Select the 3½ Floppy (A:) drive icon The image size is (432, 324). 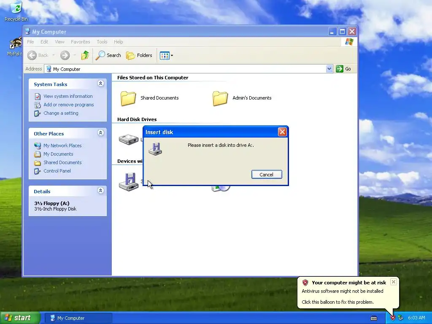[129, 182]
